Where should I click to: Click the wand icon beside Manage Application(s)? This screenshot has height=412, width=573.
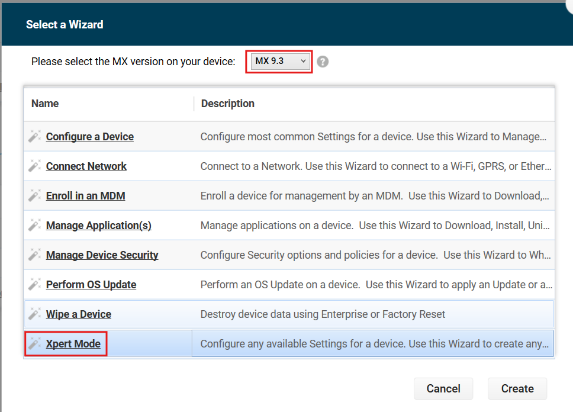[x=34, y=225]
